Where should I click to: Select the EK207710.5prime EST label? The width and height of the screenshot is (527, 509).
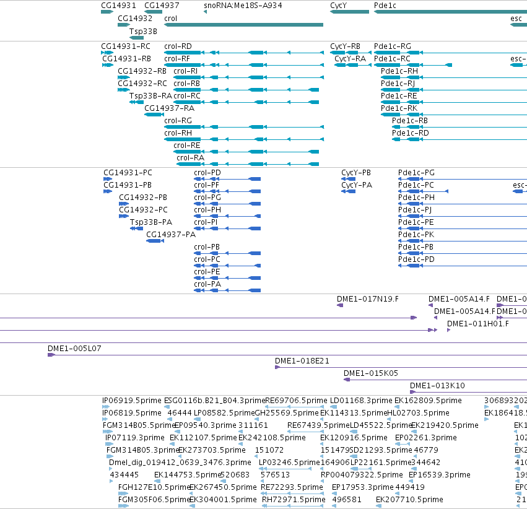410,500
